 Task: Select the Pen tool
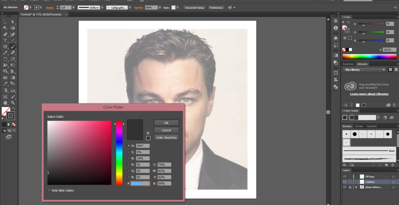point(5,34)
